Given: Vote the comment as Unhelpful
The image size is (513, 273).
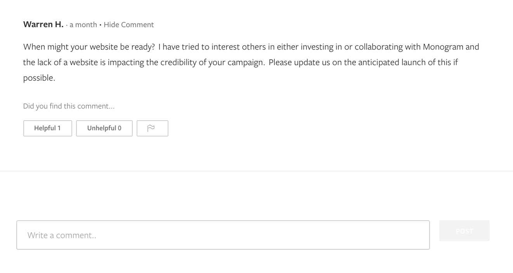Looking at the screenshot, I should (x=104, y=128).
